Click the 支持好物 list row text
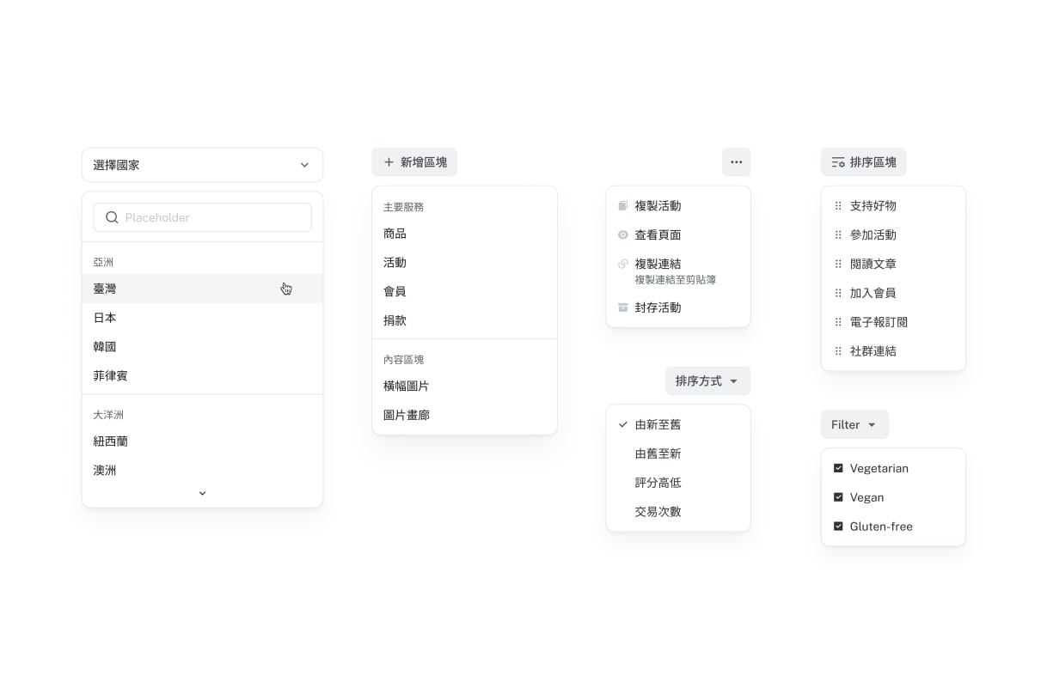Image resolution: width=1047 pixels, height=694 pixels. point(873,206)
